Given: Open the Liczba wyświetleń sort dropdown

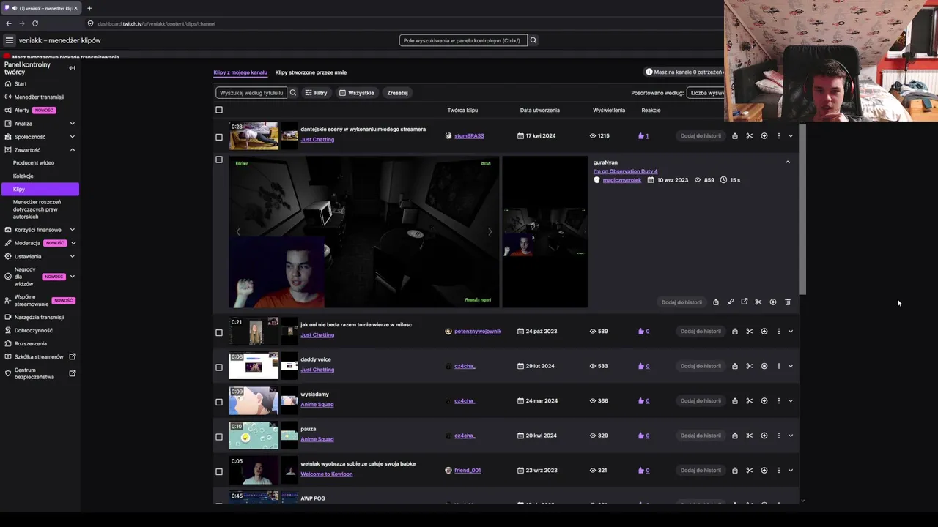Looking at the screenshot, I should (x=706, y=93).
